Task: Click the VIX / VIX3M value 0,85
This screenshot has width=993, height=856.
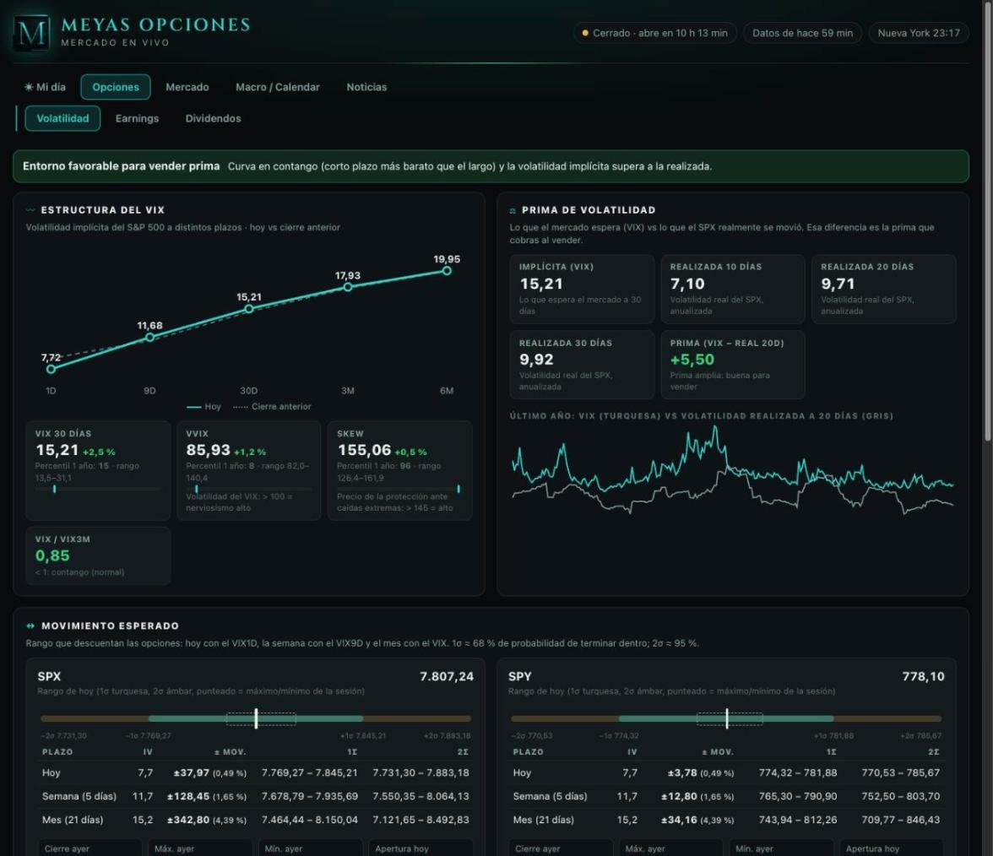Action: point(52,555)
